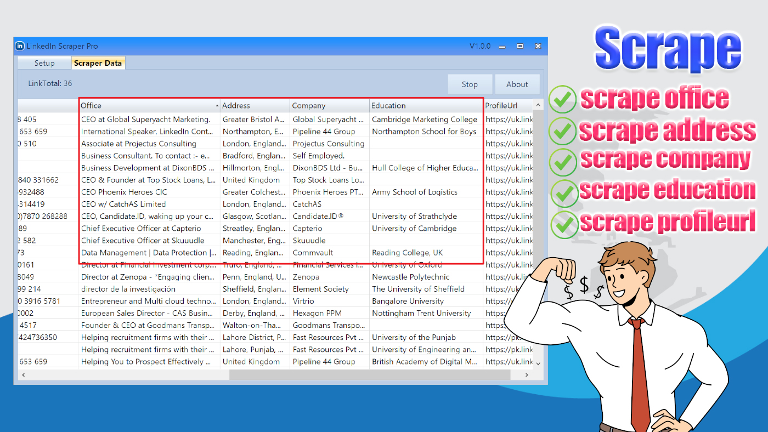The width and height of the screenshot is (768, 432).
Task: Click the 'Walton-on-Tha...' address cell
Action: click(x=255, y=325)
